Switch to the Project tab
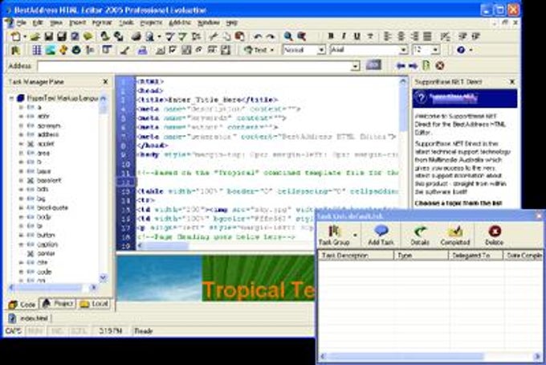 click(58, 304)
